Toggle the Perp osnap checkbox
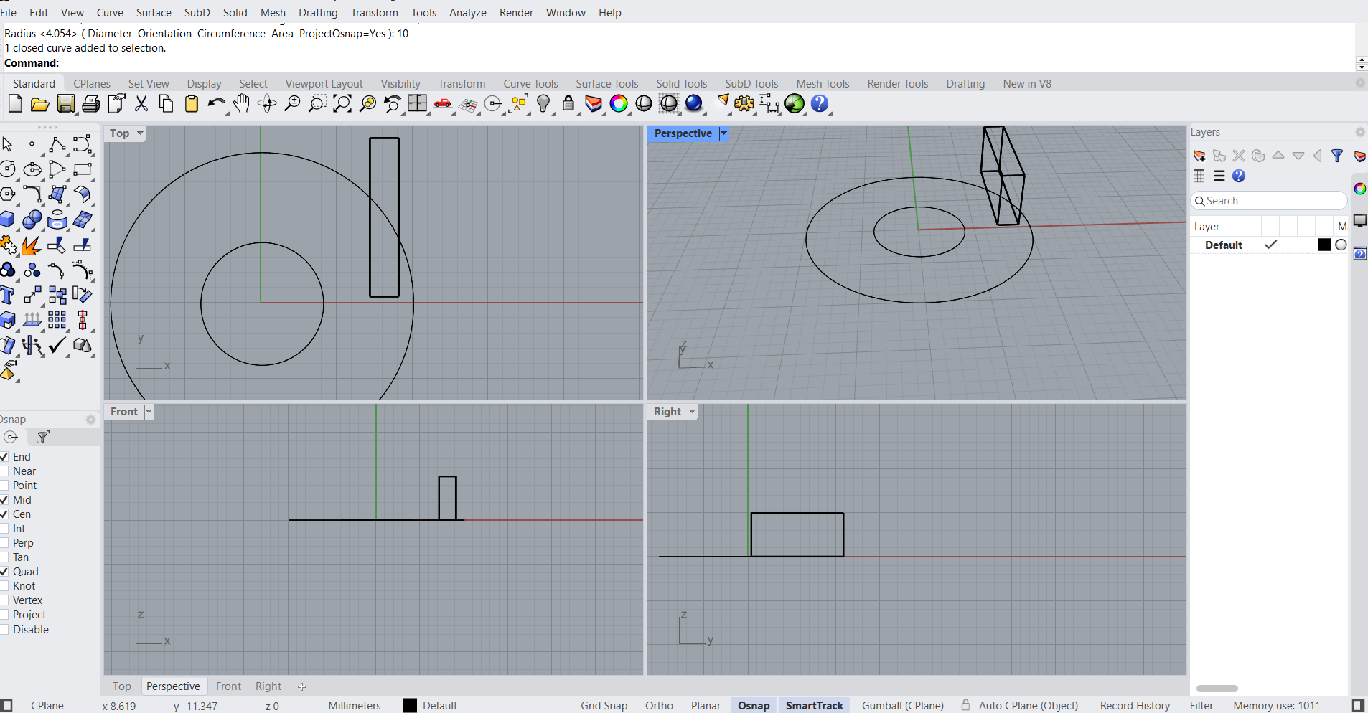 coord(4,543)
